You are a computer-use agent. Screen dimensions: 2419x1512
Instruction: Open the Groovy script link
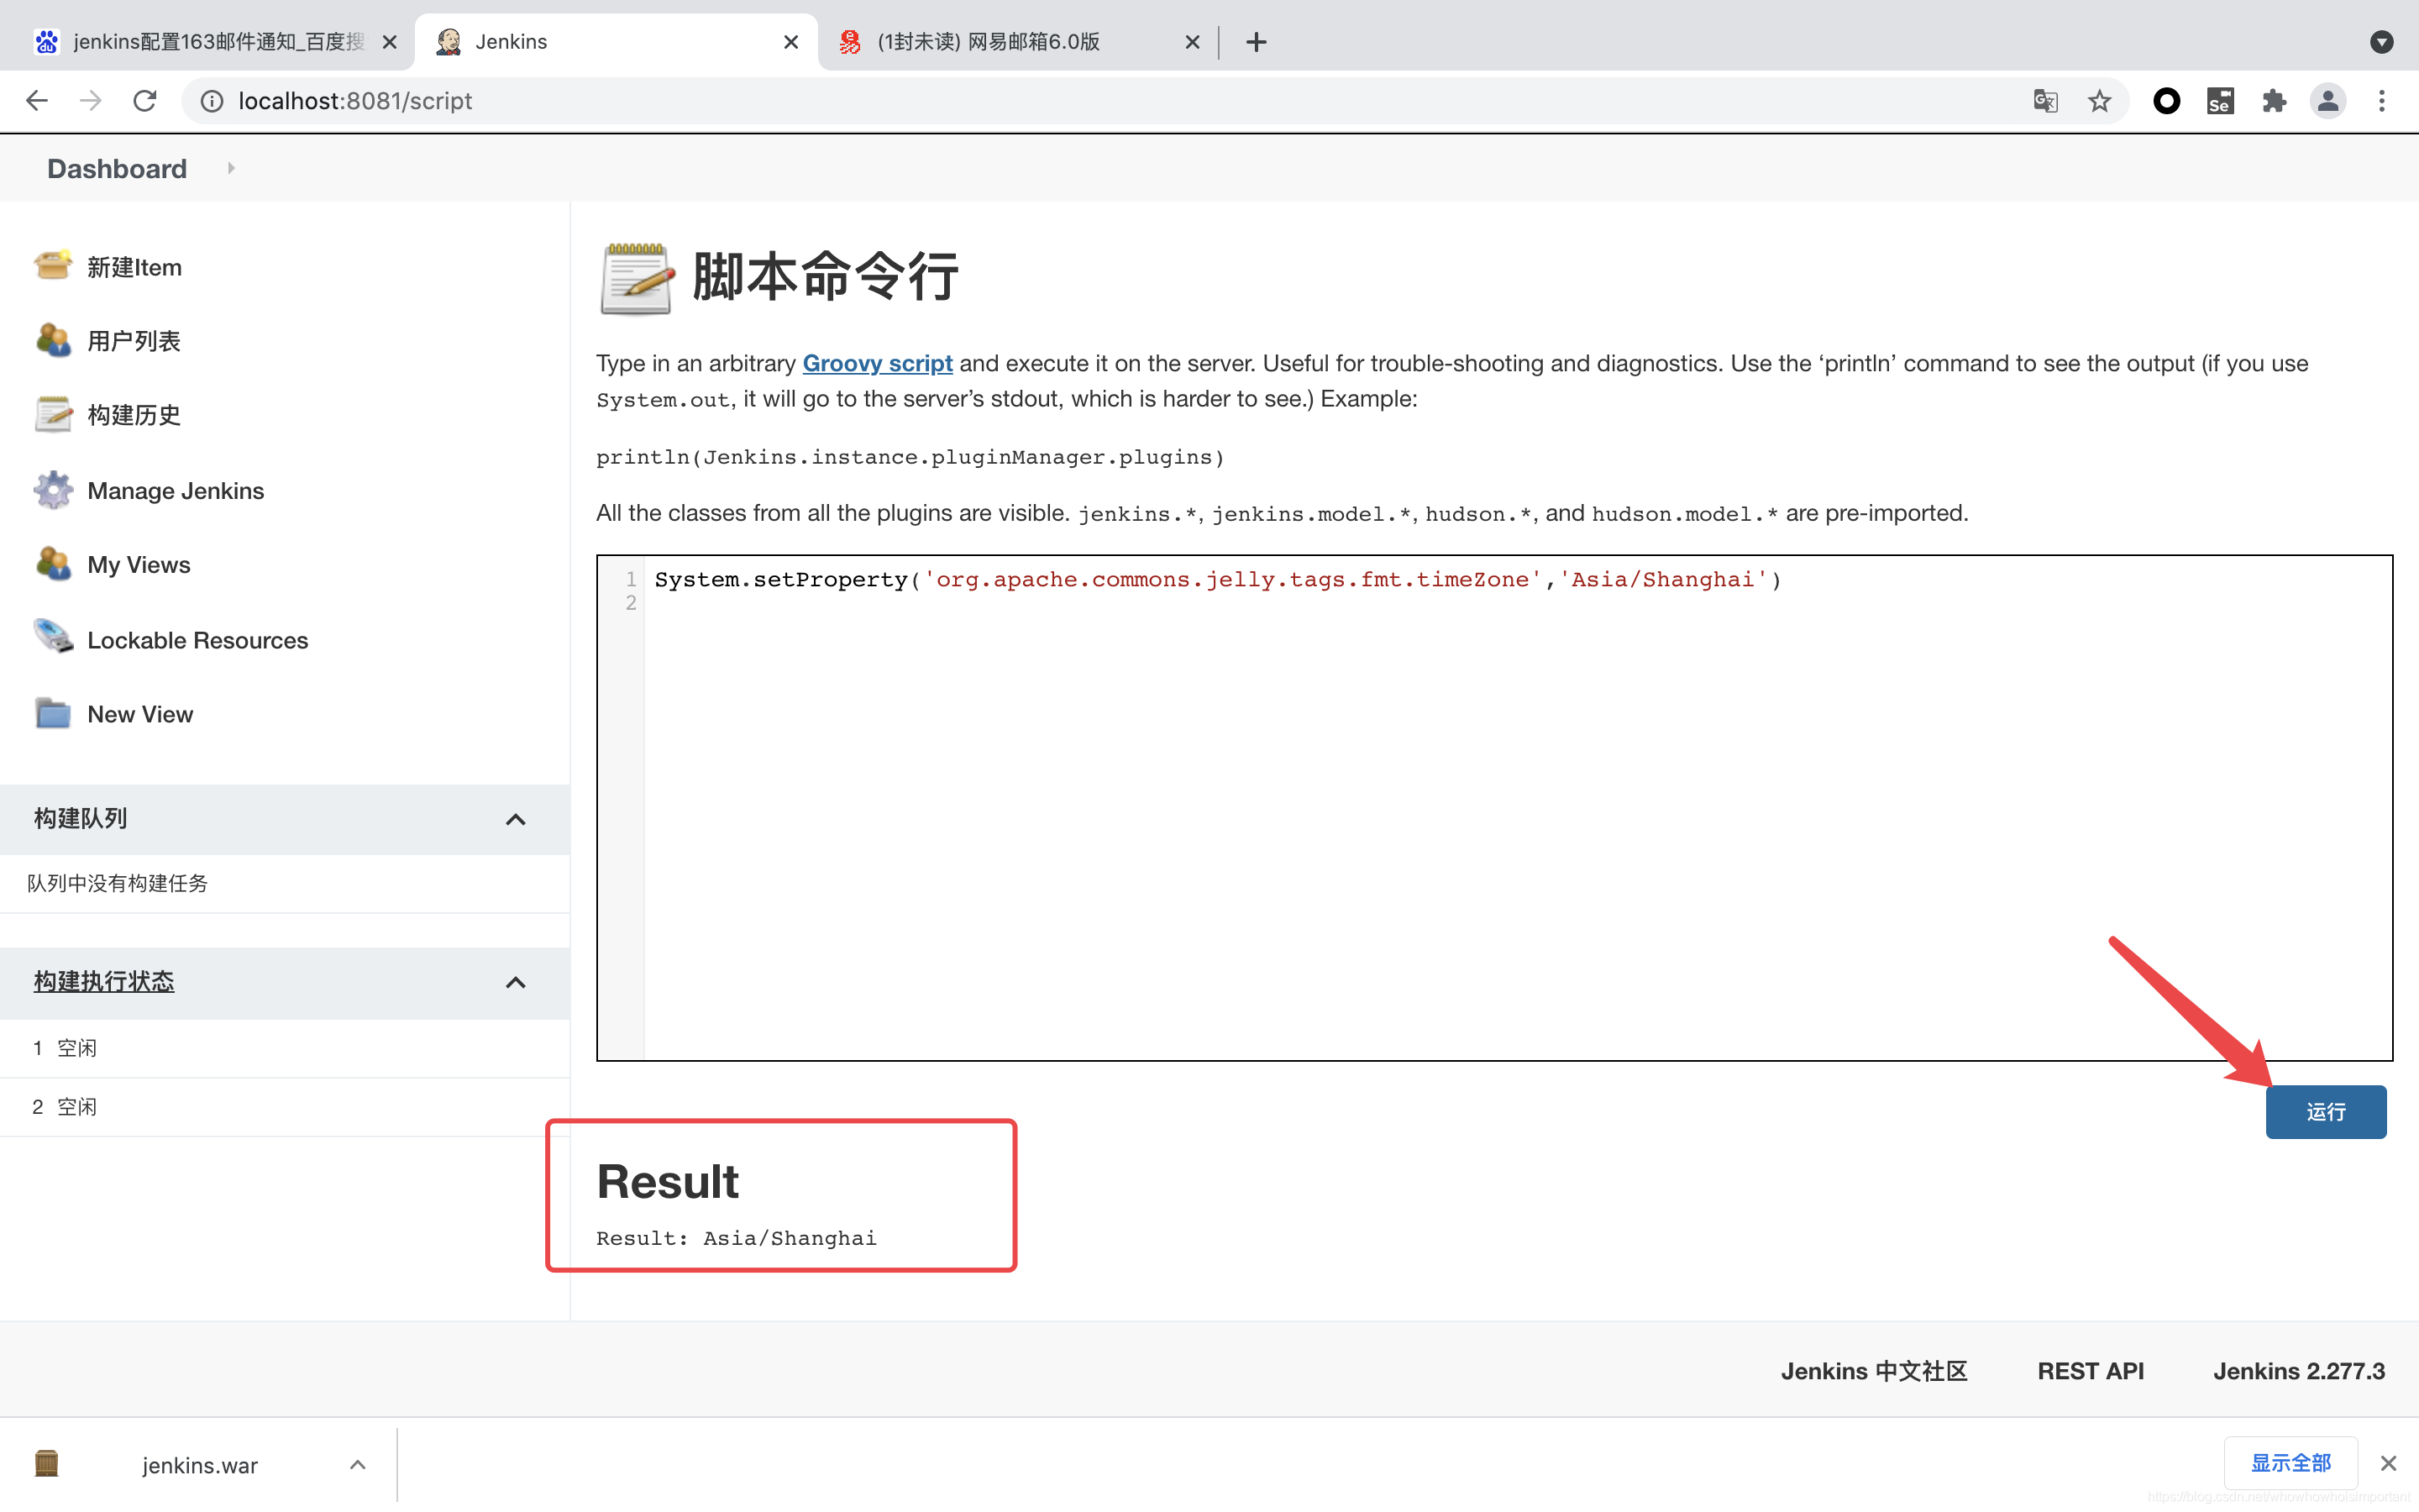(877, 363)
